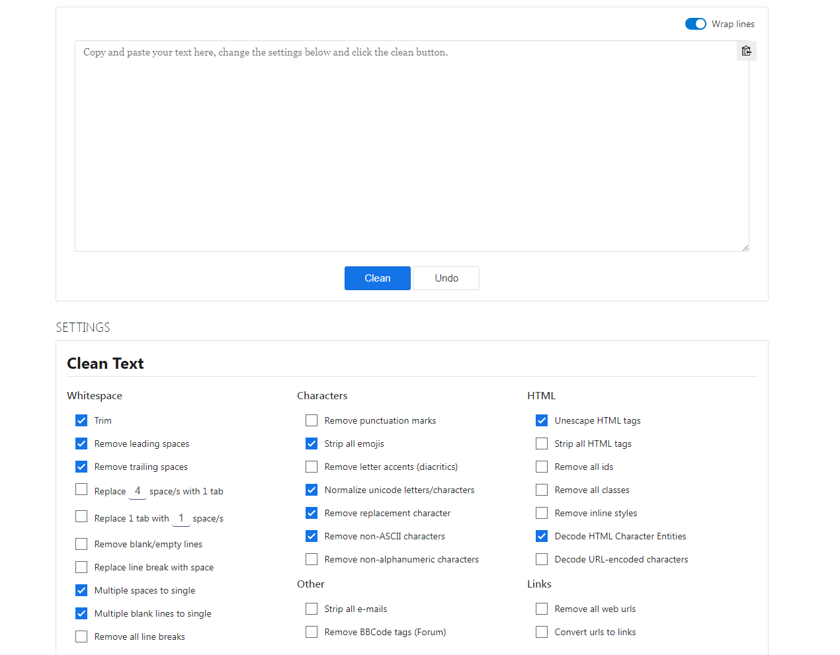This screenshot has height=655, width=840.
Task: Enable Strip all HTML tags
Action: tap(541, 443)
